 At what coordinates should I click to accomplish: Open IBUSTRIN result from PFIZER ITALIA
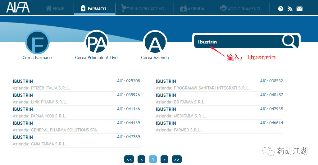[x=76, y=85]
